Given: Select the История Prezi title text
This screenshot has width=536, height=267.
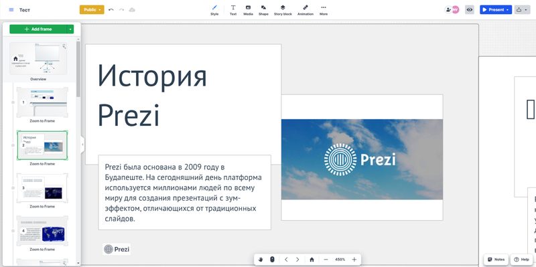Looking at the screenshot, I should 152,95.
